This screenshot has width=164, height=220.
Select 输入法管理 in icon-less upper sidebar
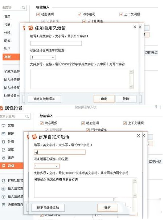(x=12, y=80)
